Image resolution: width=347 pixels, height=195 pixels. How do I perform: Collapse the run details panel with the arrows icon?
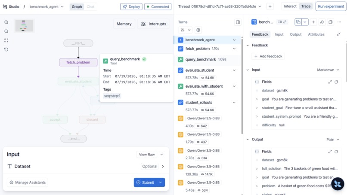coord(338,34)
